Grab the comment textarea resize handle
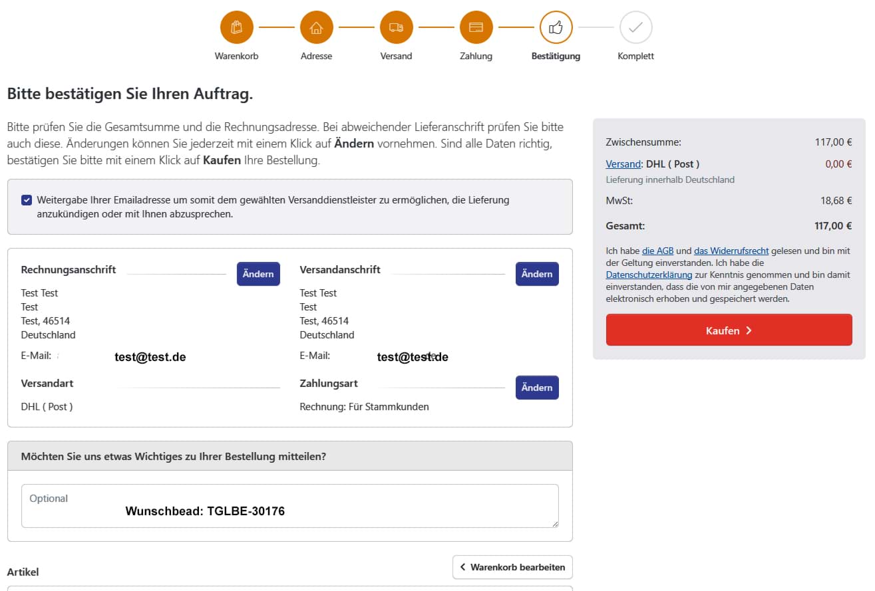Viewport: 875px width, 591px height. point(554,524)
